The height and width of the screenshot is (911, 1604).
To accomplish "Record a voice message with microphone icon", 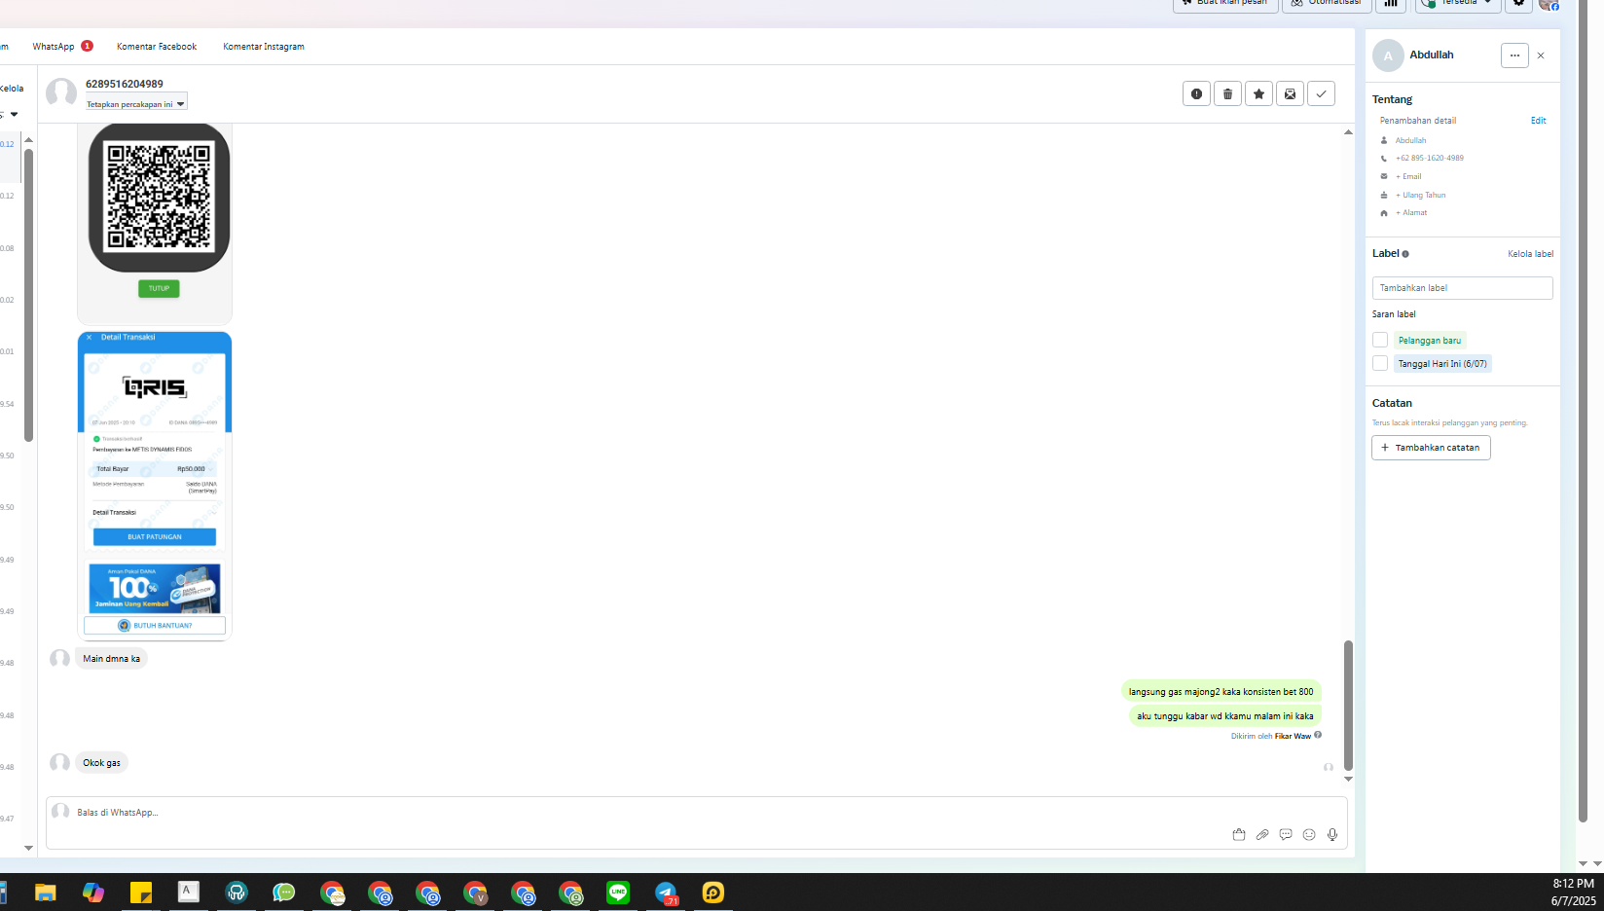I will (x=1332, y=834).
